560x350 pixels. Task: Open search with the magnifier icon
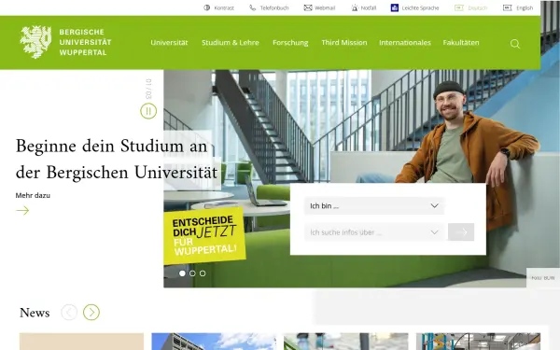pyautogui.click(x=514, y=44)
